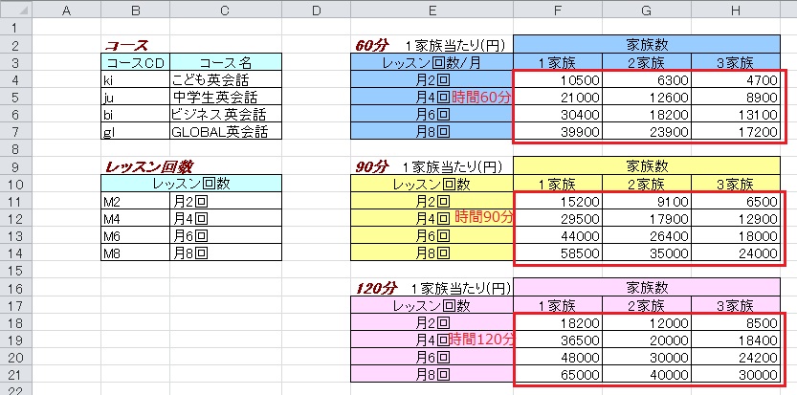Click 家族数 header in pink table
797x395 pixels.
[x=647, y=288]
